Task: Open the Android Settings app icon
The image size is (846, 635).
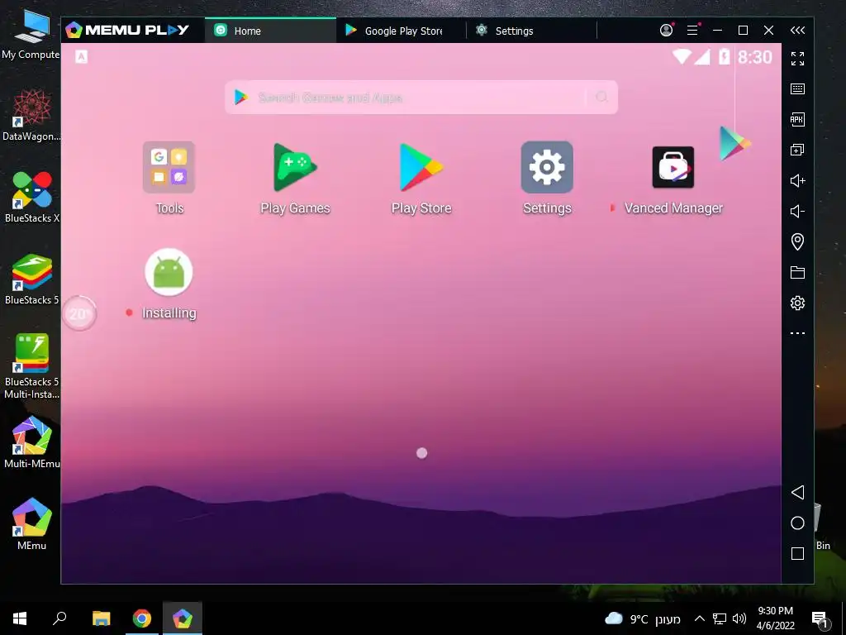Action: pos(547,167)
